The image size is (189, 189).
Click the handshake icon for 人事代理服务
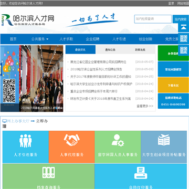coord(72,140)
